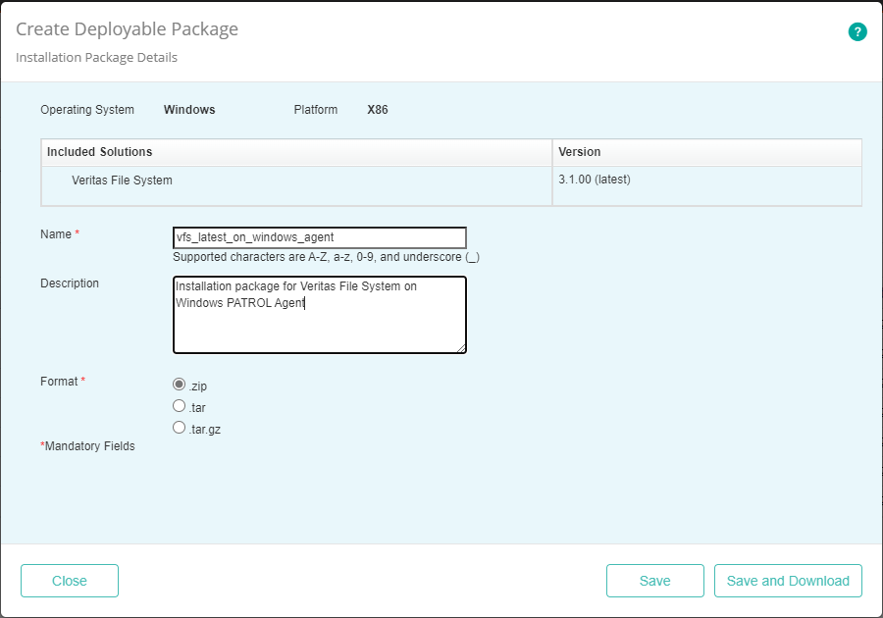Select the .tar package format
Image resolution: width=883 pixels, height=618 pixels.
pos(179,405)
